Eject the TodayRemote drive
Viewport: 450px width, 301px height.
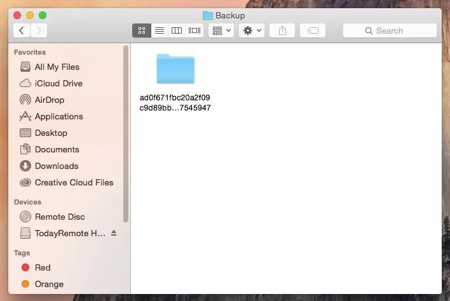(x=114, y=233)
